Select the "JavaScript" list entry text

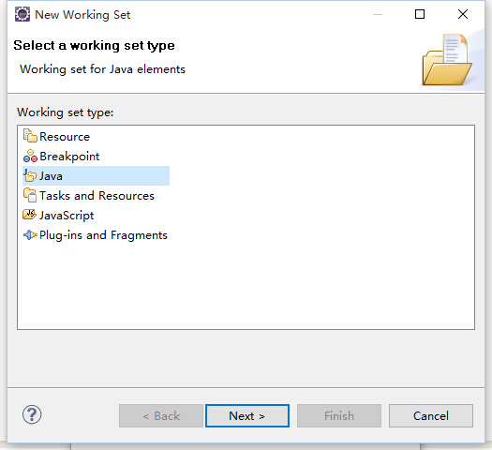67,216
